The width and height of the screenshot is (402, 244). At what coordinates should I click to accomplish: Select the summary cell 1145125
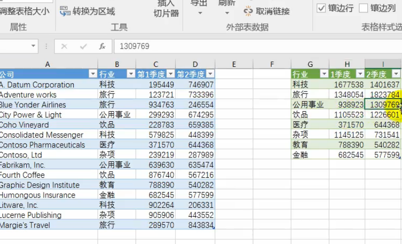(347, 135)
